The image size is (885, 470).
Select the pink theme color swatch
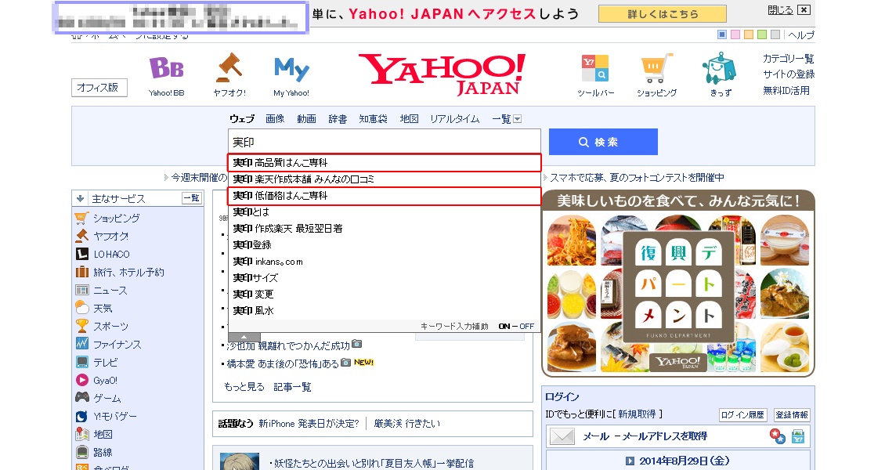(x=735, y=35)
